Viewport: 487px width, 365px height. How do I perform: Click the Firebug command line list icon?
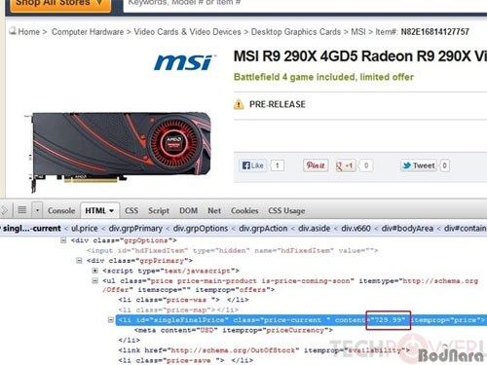(21, 210)
